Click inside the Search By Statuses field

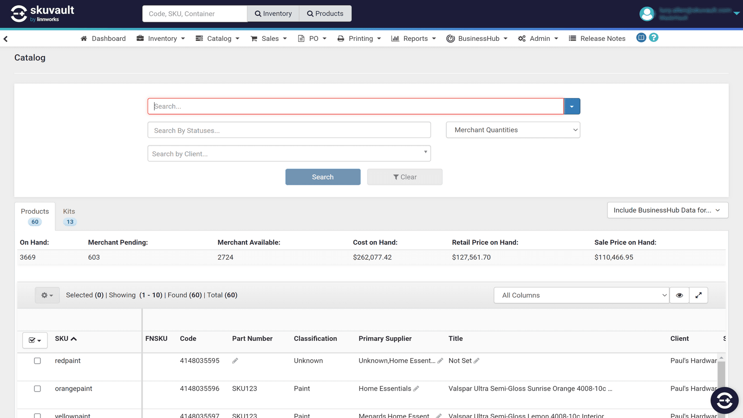pos(289,130)
